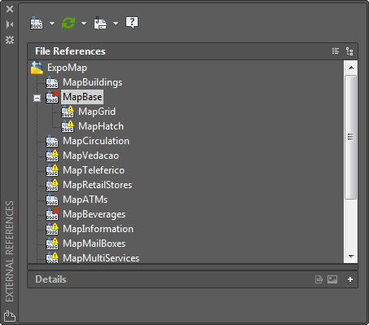Close the External References palette
Viewport: 369px width, 325px height.
(10, 9)
